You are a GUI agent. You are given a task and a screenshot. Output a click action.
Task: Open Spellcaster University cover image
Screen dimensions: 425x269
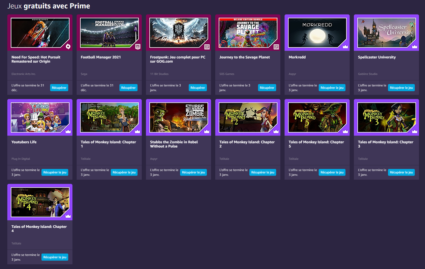[x=387, y=33]
